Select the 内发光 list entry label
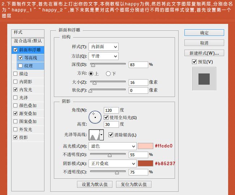This screenshot has height=195, width=235. 26,90
